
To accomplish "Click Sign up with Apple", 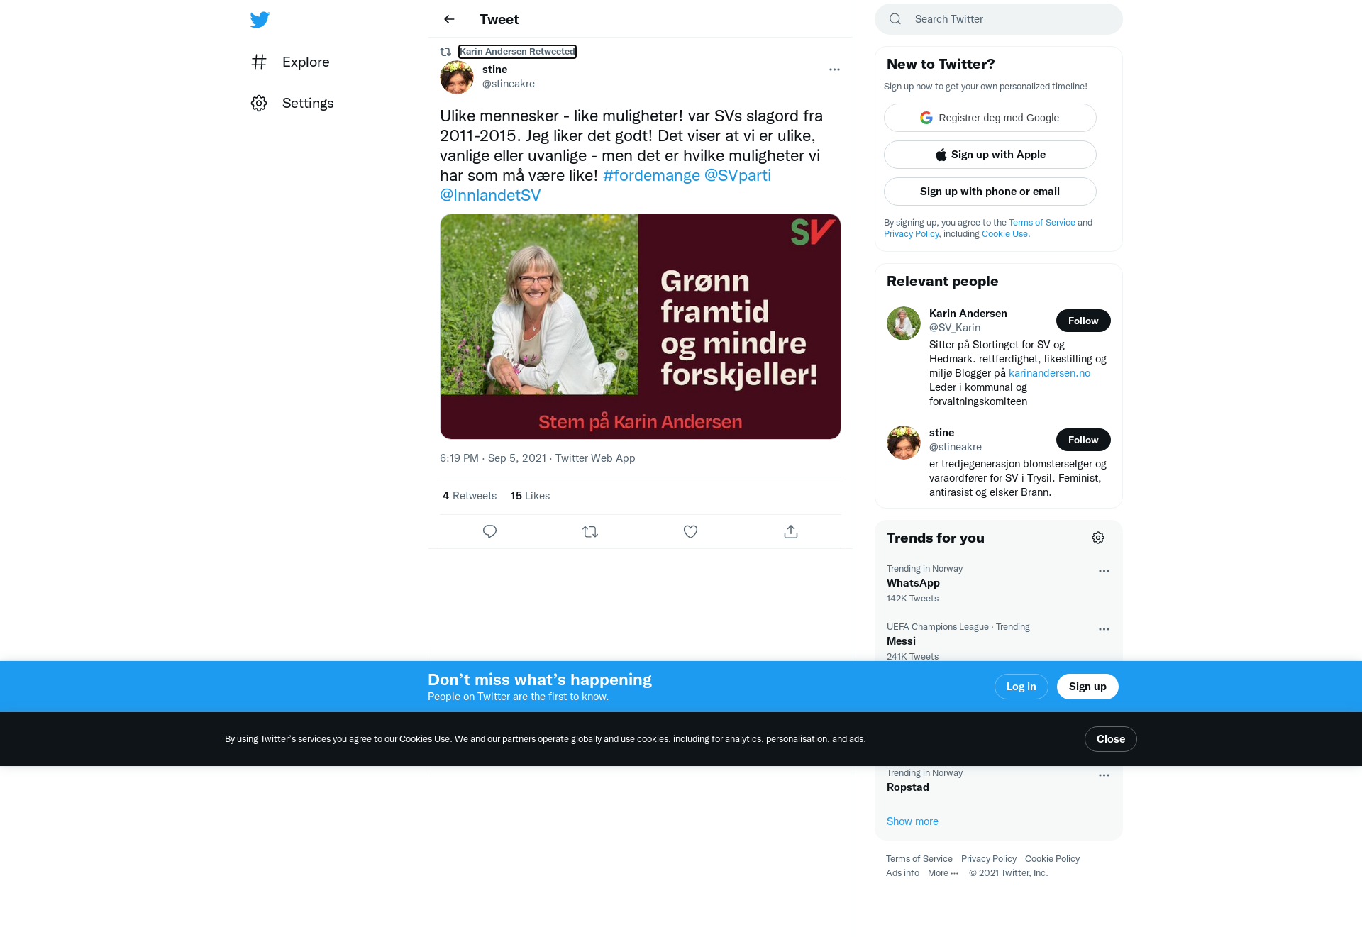I will click(x=990, y=155).
